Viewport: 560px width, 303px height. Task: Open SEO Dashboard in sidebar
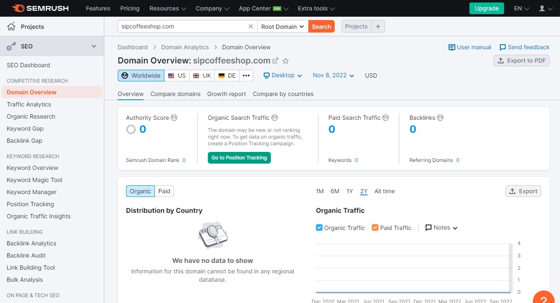[x=28, y=65]
